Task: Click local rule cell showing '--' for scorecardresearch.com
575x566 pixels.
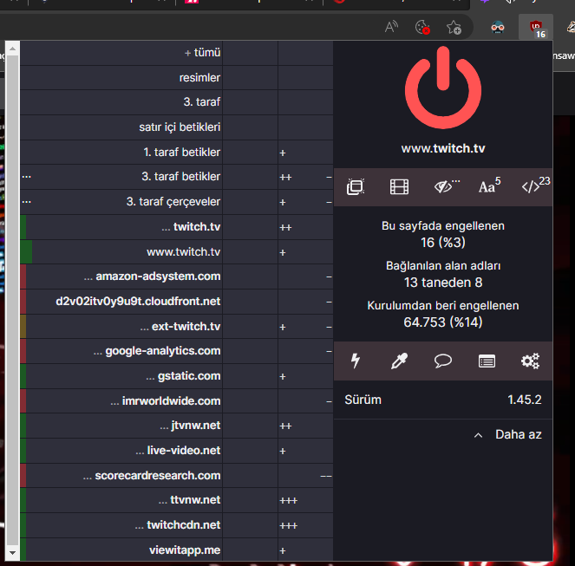Action: click(305, 476)
